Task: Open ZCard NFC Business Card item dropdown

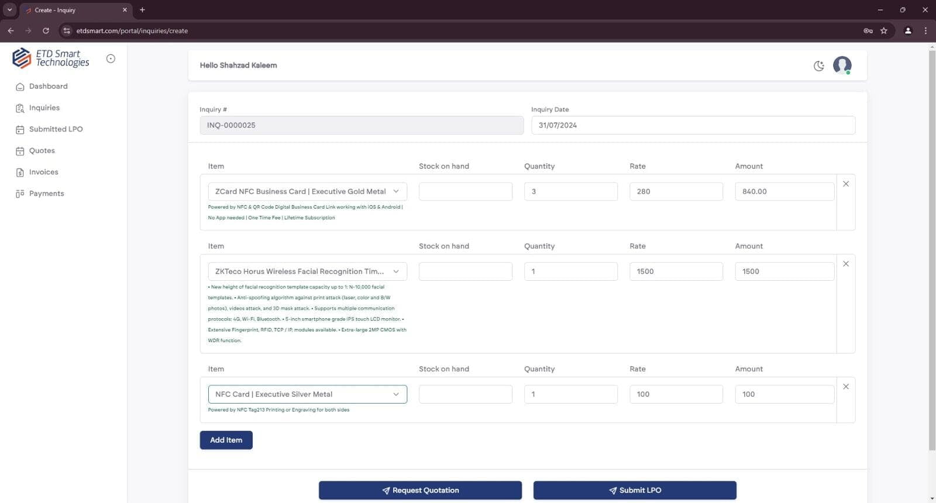Action: 308,191
